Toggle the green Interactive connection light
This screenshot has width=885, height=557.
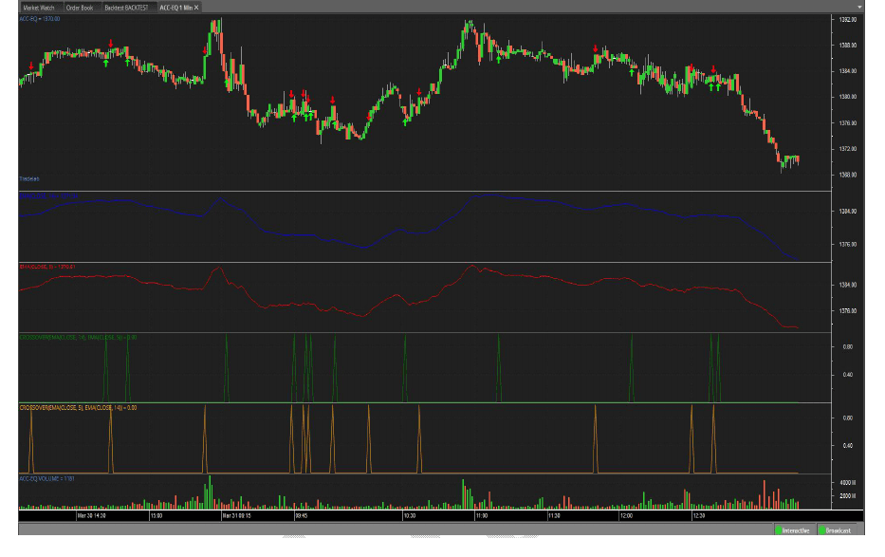(x=779, y=530)
